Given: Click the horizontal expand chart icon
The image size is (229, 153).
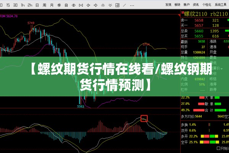Looking at the screenshot, I should click(74, 5).
